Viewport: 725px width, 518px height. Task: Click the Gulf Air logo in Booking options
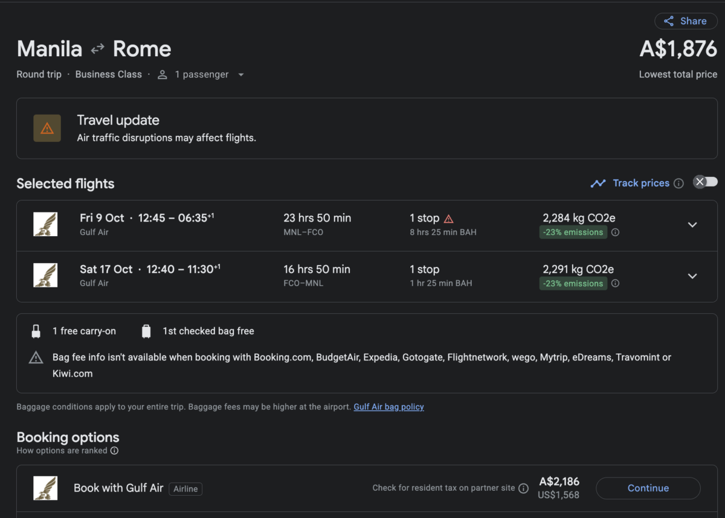[45, 488]
